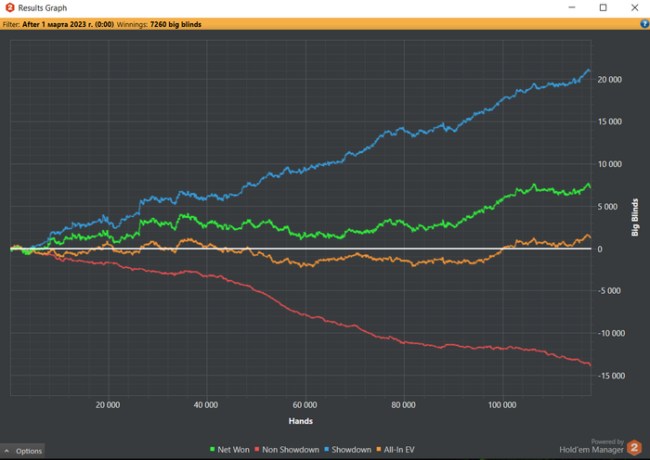Toggle the All-In EV legend entry
The height and width of the screenshot is (460, 650).
(396, 450)
